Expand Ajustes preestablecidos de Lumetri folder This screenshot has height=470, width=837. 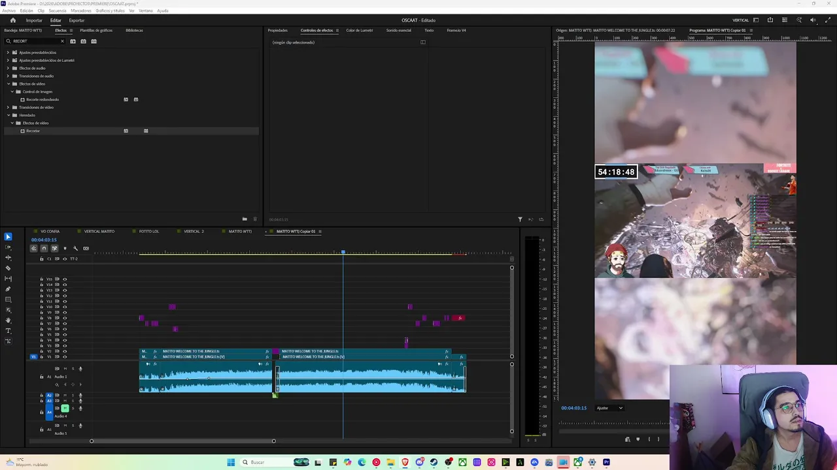8,60
